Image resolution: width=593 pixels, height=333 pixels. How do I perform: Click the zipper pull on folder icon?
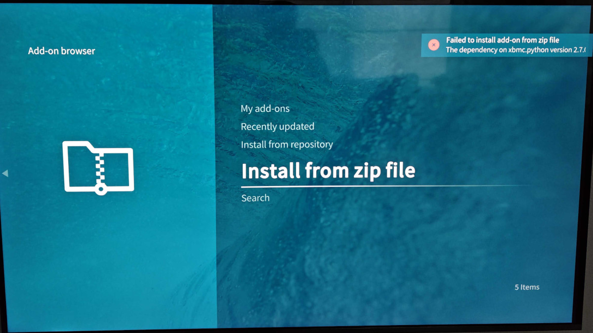pos(101,189)
